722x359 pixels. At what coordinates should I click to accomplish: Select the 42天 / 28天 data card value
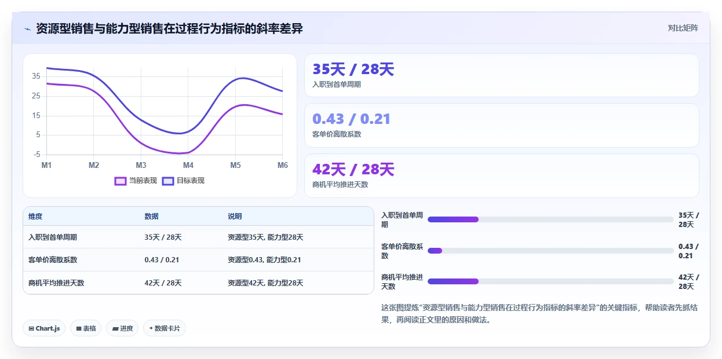pyautogui.click(x=353, y=170)
